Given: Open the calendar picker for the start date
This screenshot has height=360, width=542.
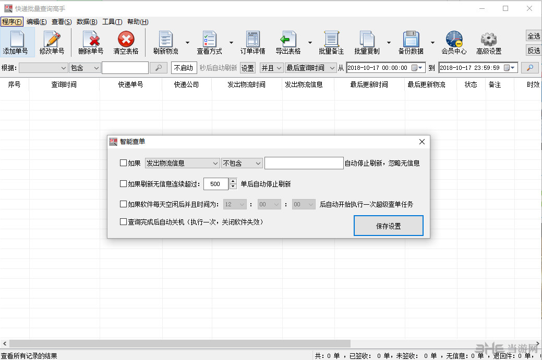Looking at the screenshot, I should [416, 68].
